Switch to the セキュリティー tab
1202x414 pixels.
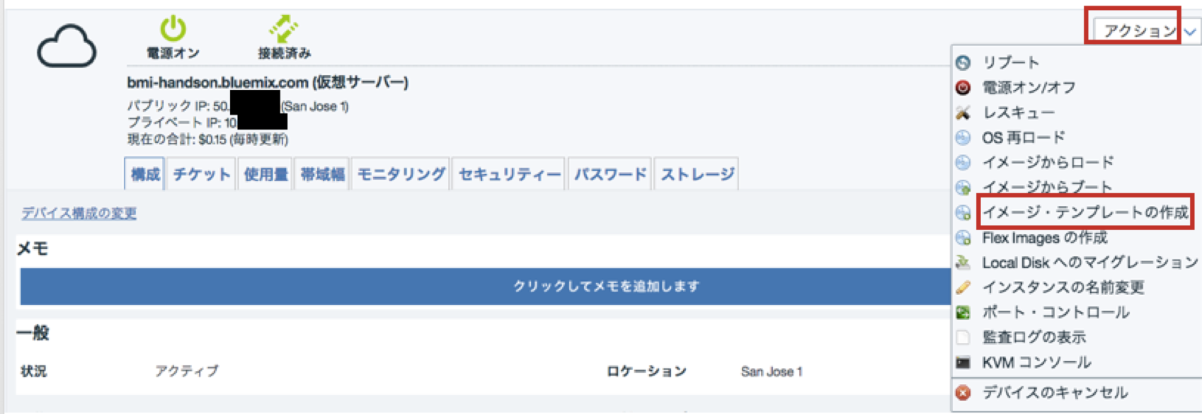(x=509, y=174)
